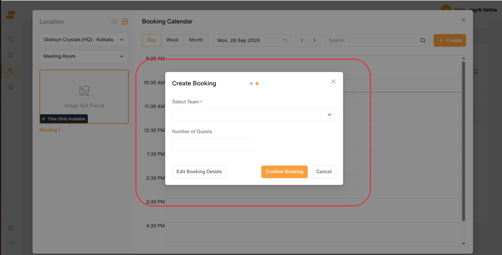The width and height of the screenshot is (502, 255).
Task: Open the calendar date picker icon
Action: coord(285,40)
